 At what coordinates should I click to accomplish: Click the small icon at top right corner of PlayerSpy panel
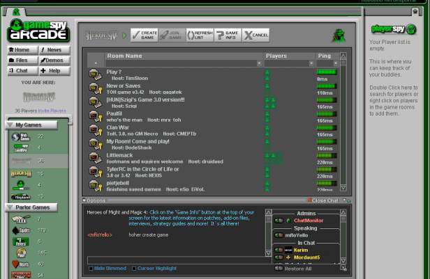tap(415, 11)
